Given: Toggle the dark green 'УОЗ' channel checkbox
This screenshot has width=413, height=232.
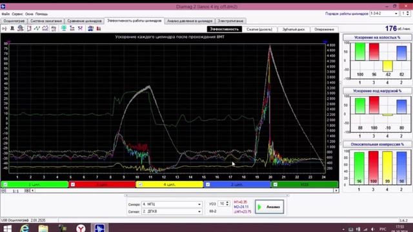Looking at the screenshot, I should [276, 184].
